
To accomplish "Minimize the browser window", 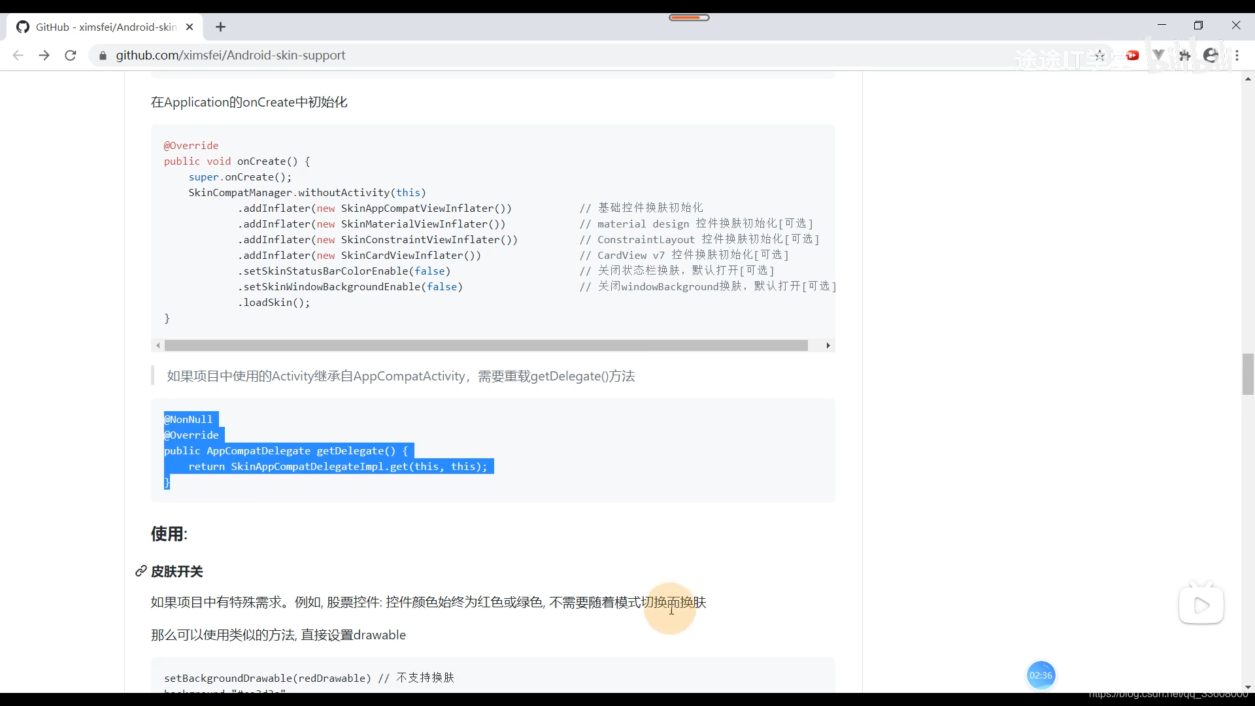I will pyautogui.click(x=1162, y=25).
